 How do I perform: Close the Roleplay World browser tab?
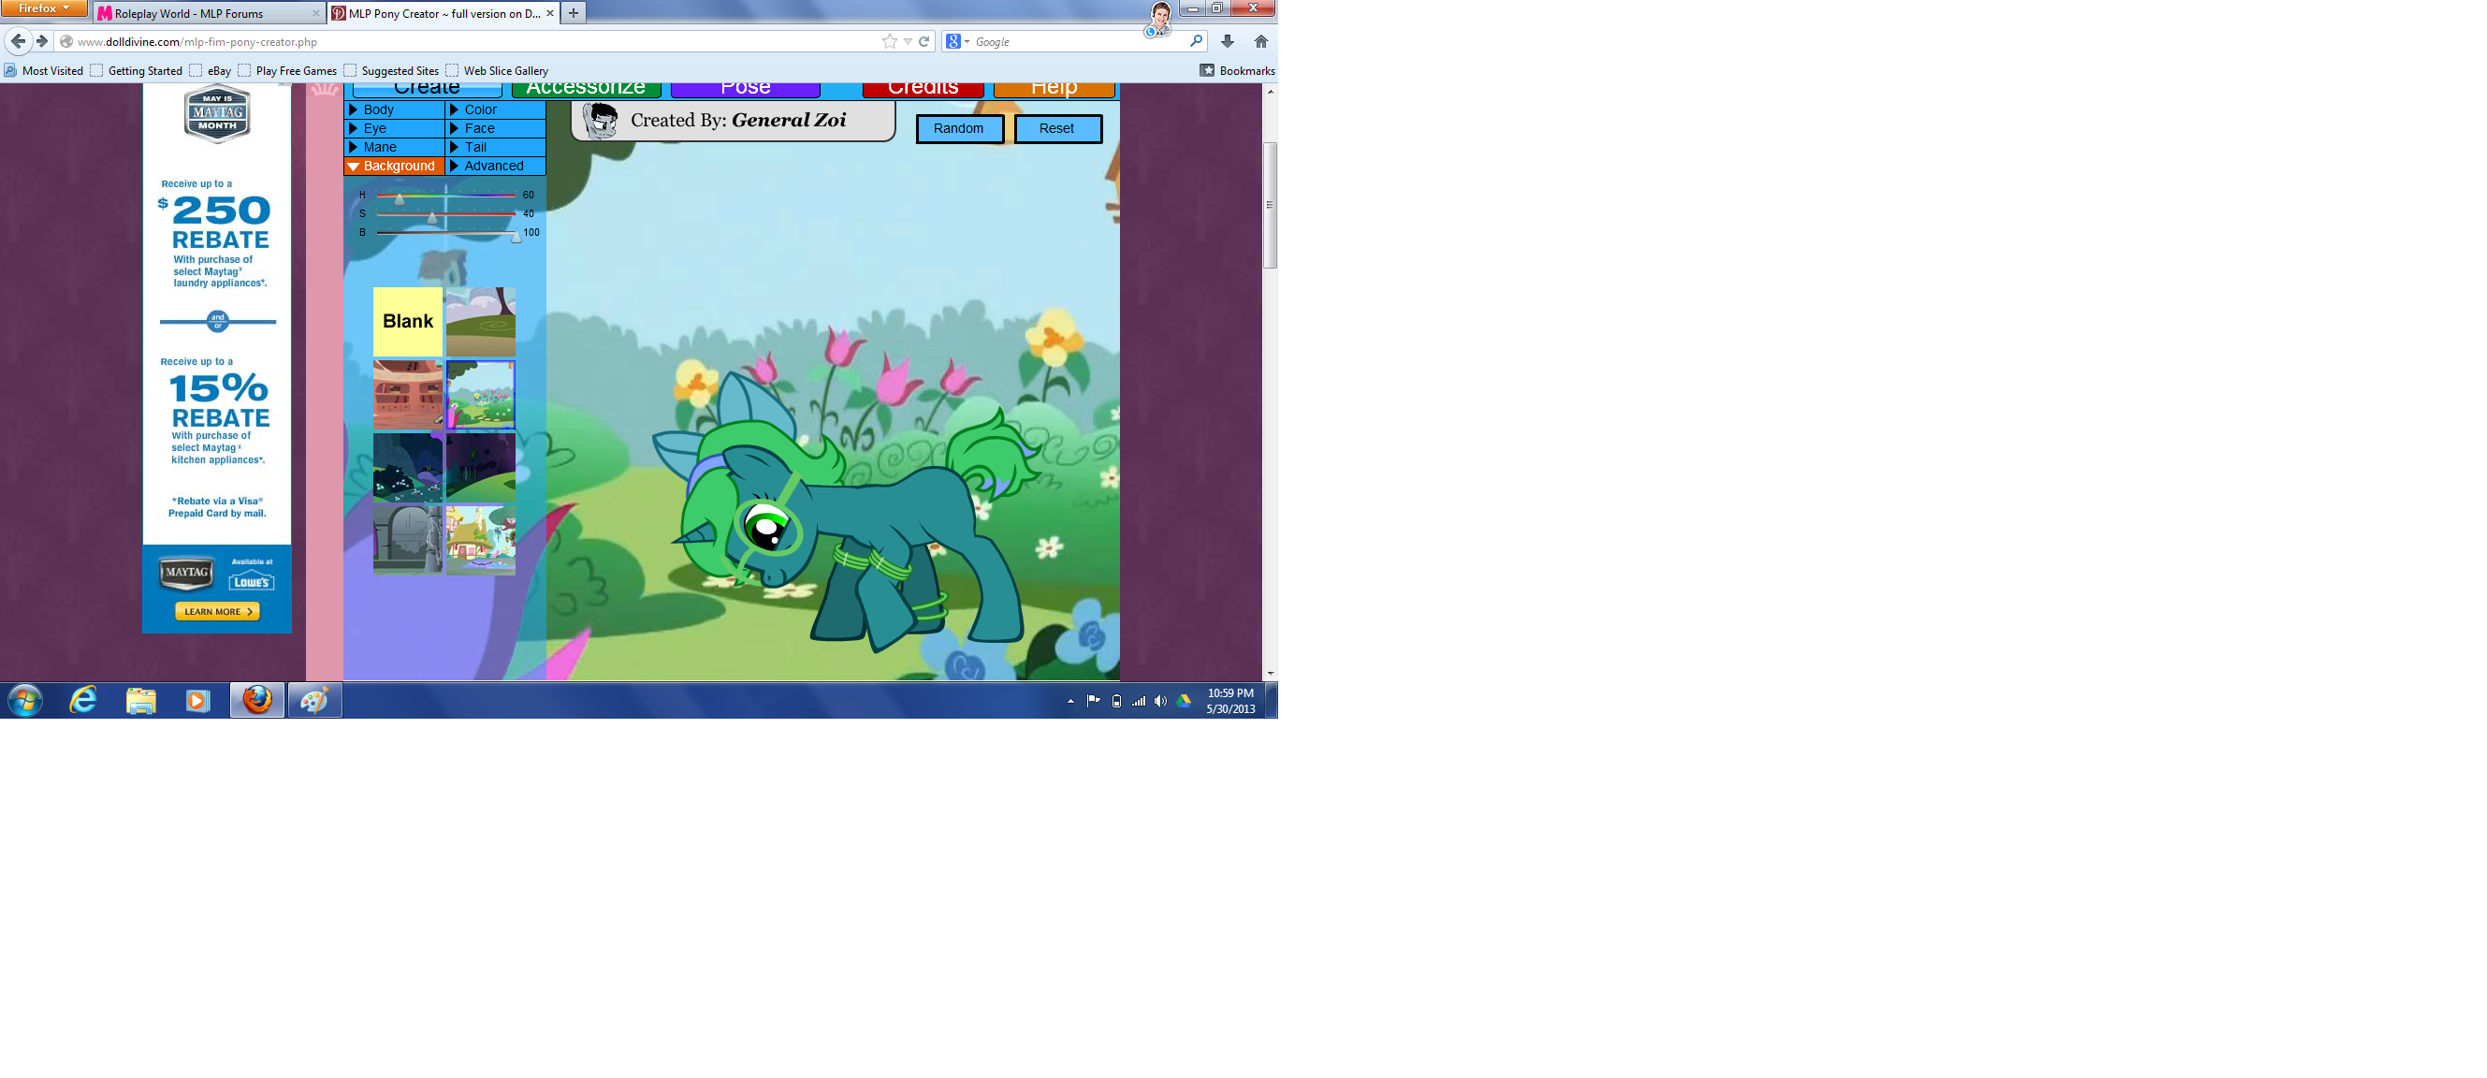(315, 13)
